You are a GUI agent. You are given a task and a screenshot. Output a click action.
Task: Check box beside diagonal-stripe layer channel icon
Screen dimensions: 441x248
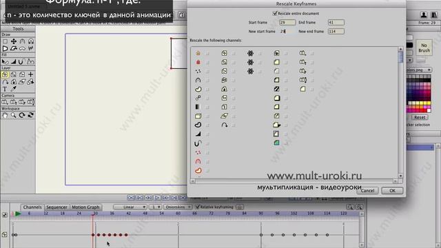pyautogui.click(x=286, y=89)
